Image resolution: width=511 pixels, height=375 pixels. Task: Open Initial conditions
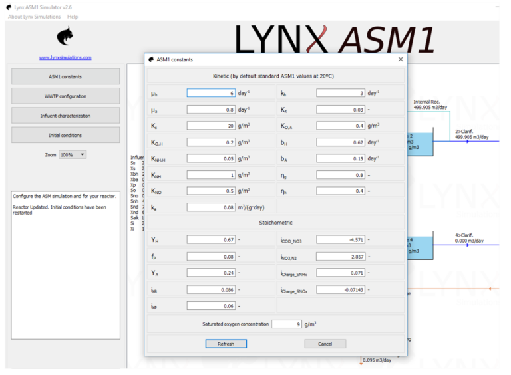65,135
